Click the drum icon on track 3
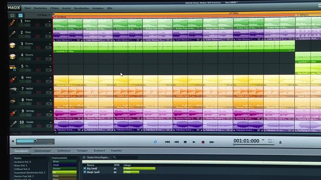 [x=12, y=45]
